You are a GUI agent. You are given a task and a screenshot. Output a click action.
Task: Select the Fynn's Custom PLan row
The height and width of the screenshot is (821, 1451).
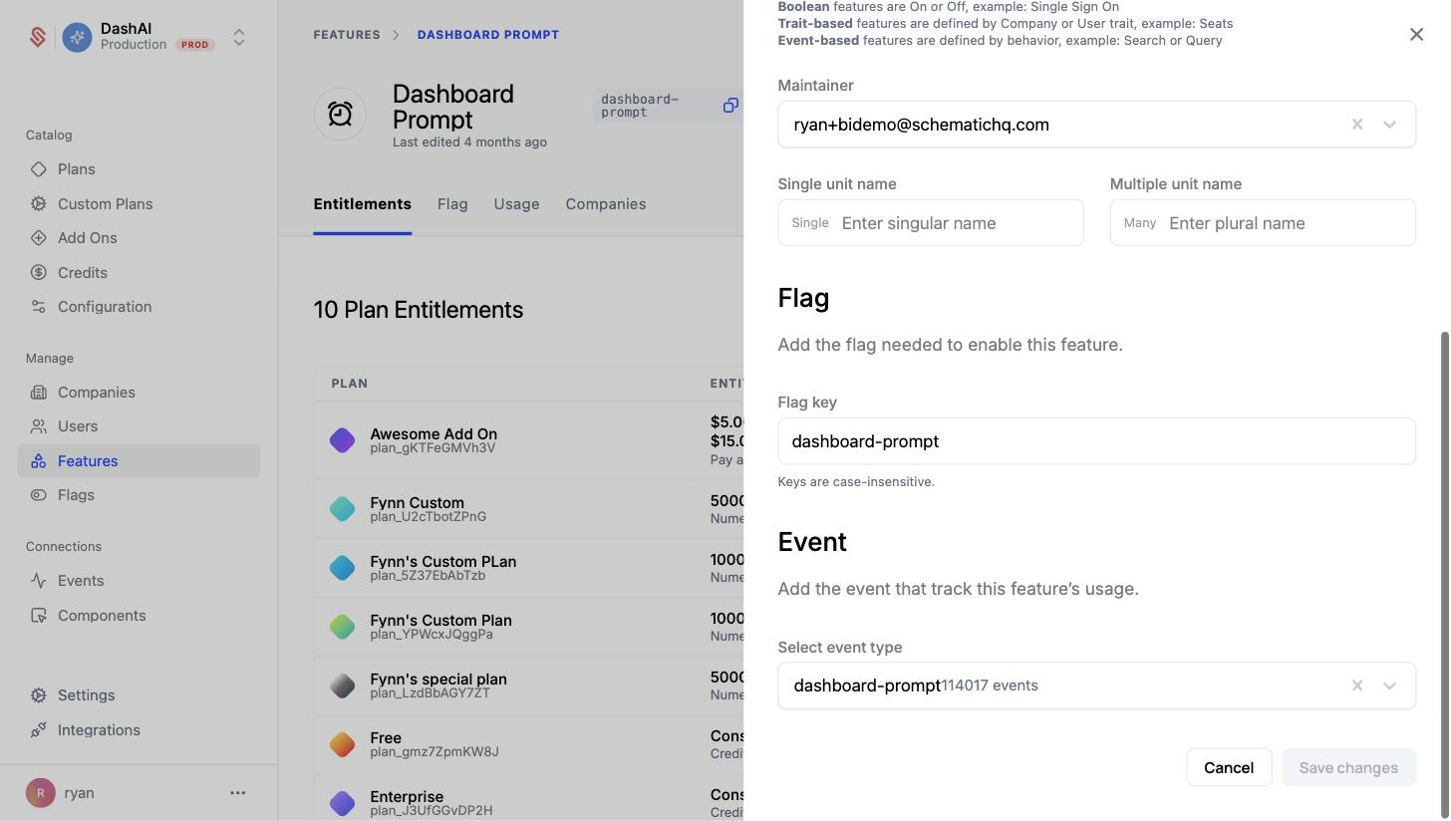click(x=528, y=568)
